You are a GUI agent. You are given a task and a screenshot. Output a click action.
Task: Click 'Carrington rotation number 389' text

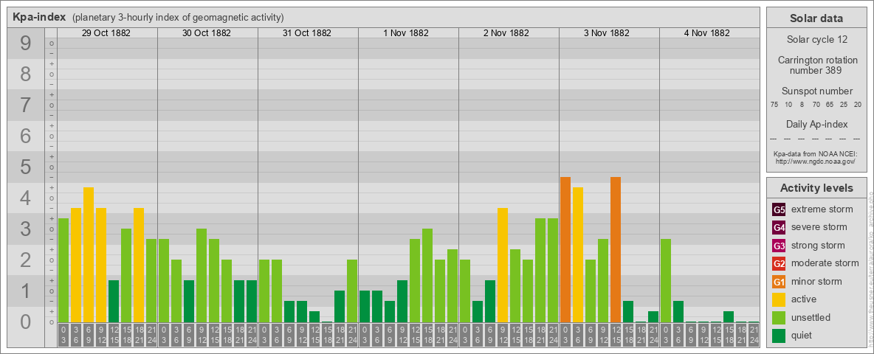tap(816, 65)
